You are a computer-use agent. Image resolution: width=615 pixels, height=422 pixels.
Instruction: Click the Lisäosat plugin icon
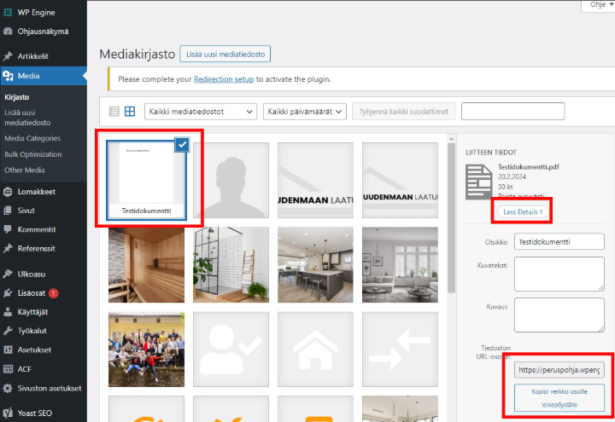pos(9,292)
